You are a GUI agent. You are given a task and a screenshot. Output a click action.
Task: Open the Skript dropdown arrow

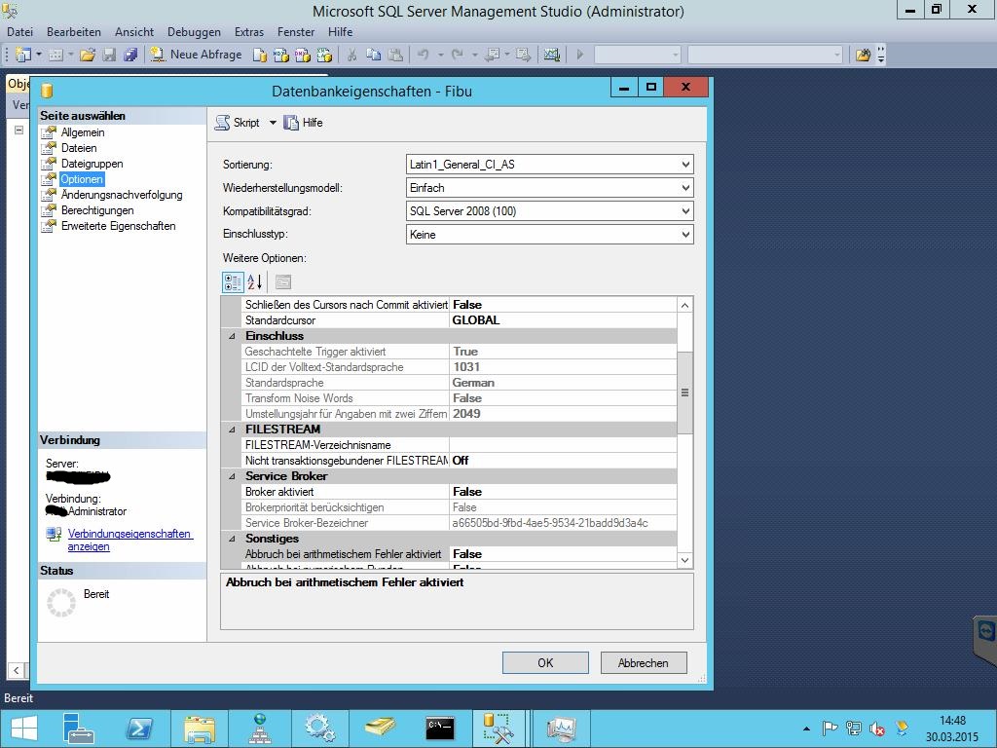click(273, 123)
